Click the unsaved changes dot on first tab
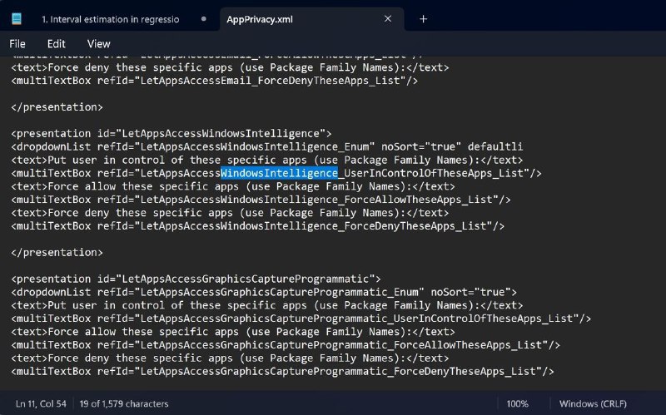 click(x=203, y=18)
